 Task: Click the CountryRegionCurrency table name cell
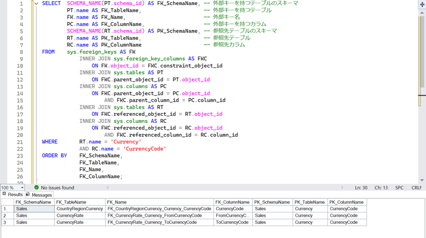coord(80,209)
